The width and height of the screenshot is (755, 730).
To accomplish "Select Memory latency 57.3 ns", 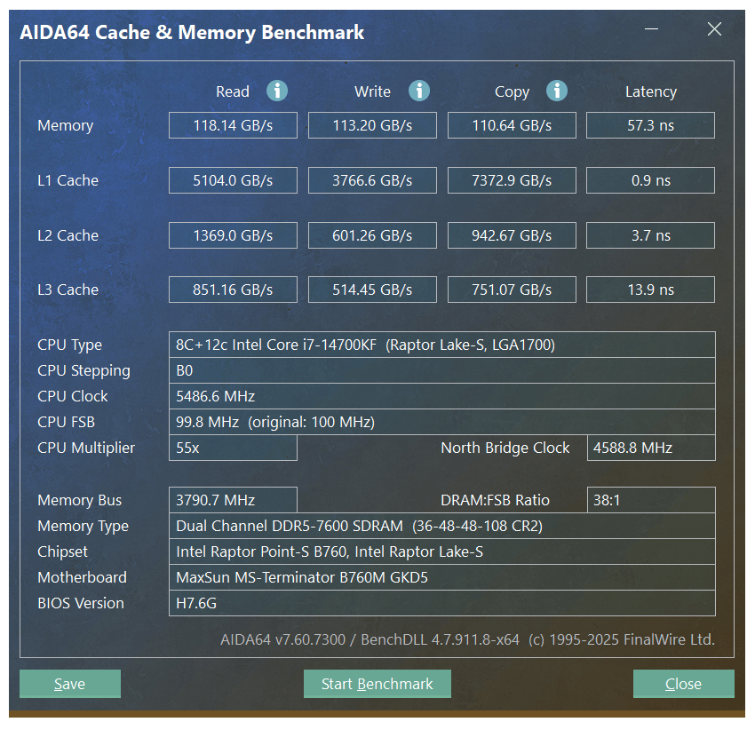I will [650, 125].
